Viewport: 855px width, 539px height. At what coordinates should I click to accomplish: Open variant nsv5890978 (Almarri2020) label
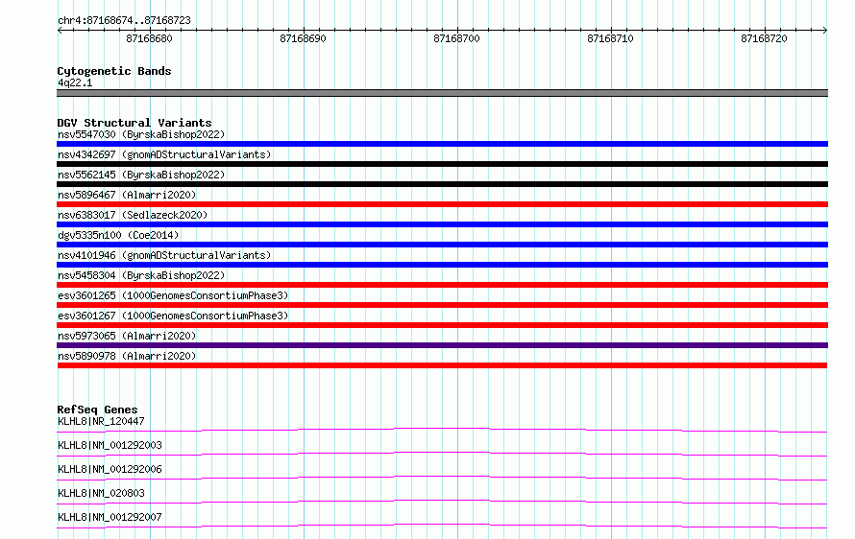(127, 356)
